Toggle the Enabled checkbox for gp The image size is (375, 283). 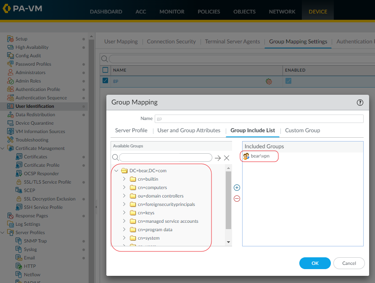(x=288, y=81)
